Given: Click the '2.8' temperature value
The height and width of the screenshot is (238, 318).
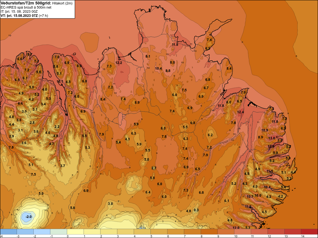Looking at the screenshot, I should click(x=32, y=122).
